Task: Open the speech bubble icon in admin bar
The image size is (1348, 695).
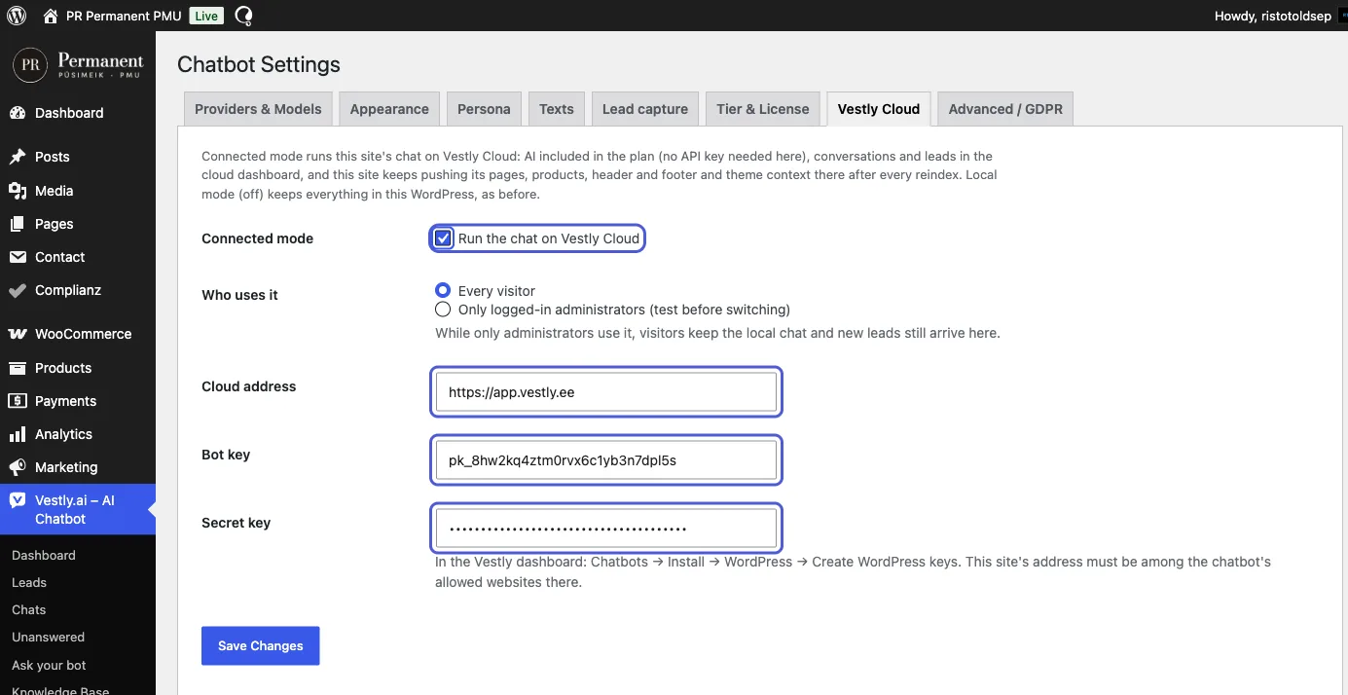Action: (244, 16)
